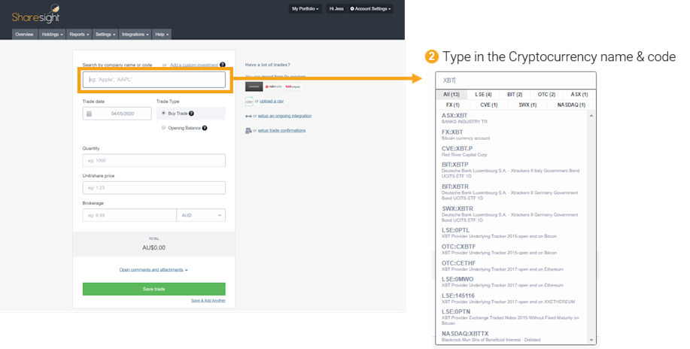Select the OTC (2) results tab
The image size is (690, 349).
click(546, 95)
